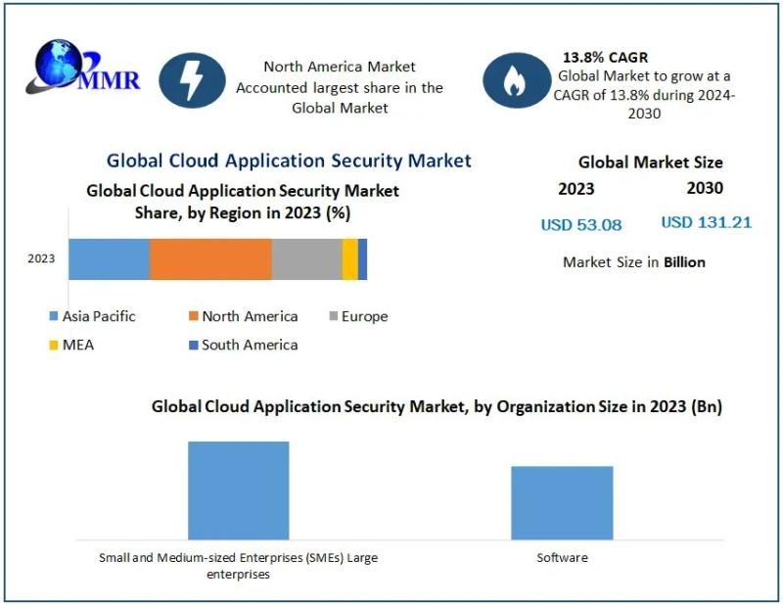Click the USD 131.21 market value
Screen dimensions: 783x605
pos(706,222)
